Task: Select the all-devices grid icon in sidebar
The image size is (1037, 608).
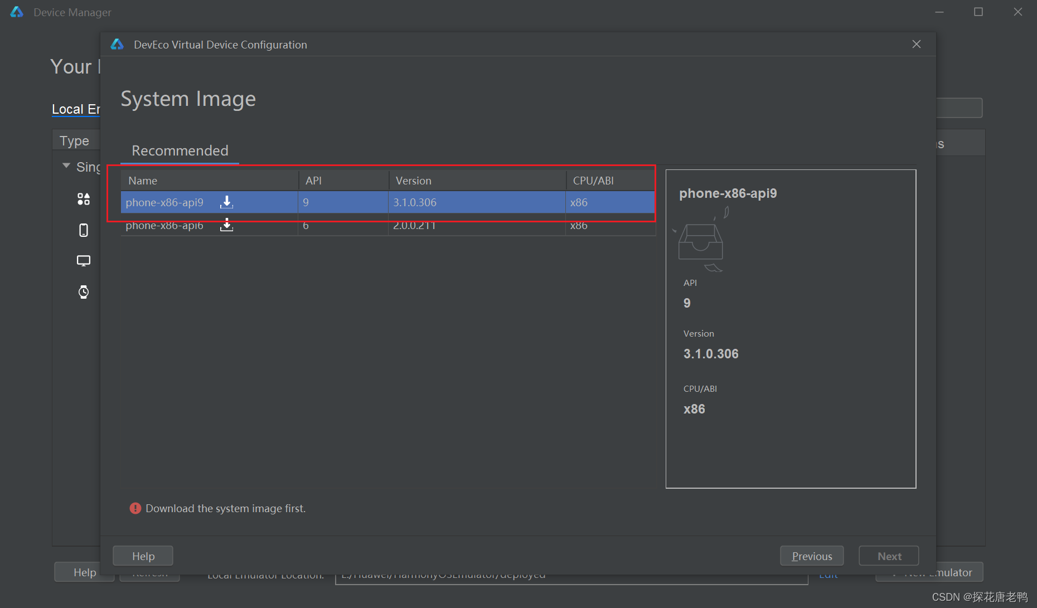Action: 84,199
